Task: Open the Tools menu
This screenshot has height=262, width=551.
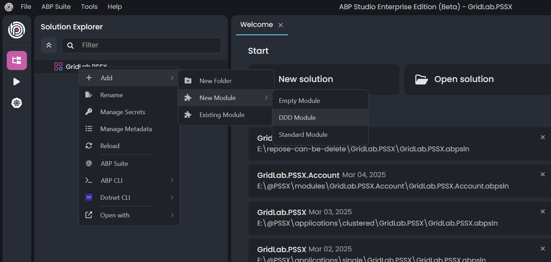Action: pos(89,7)
